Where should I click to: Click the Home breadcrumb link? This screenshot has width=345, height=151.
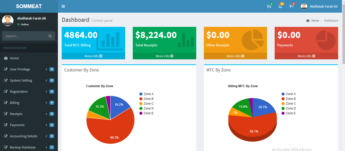315,21
